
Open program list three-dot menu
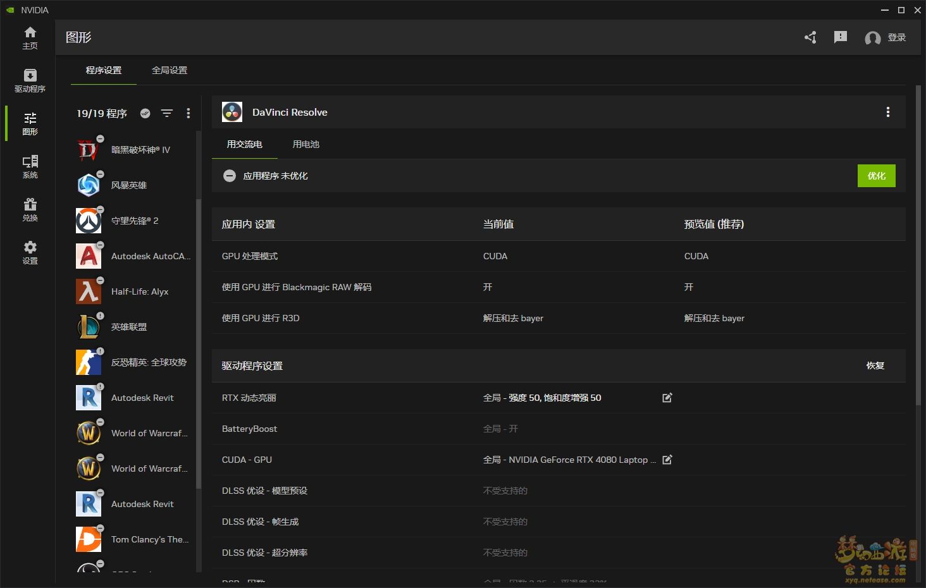click(188, 113)
